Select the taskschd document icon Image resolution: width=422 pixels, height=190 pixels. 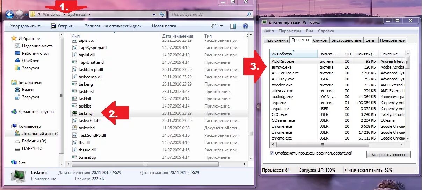pyautogui.click(x=74, y=128)
